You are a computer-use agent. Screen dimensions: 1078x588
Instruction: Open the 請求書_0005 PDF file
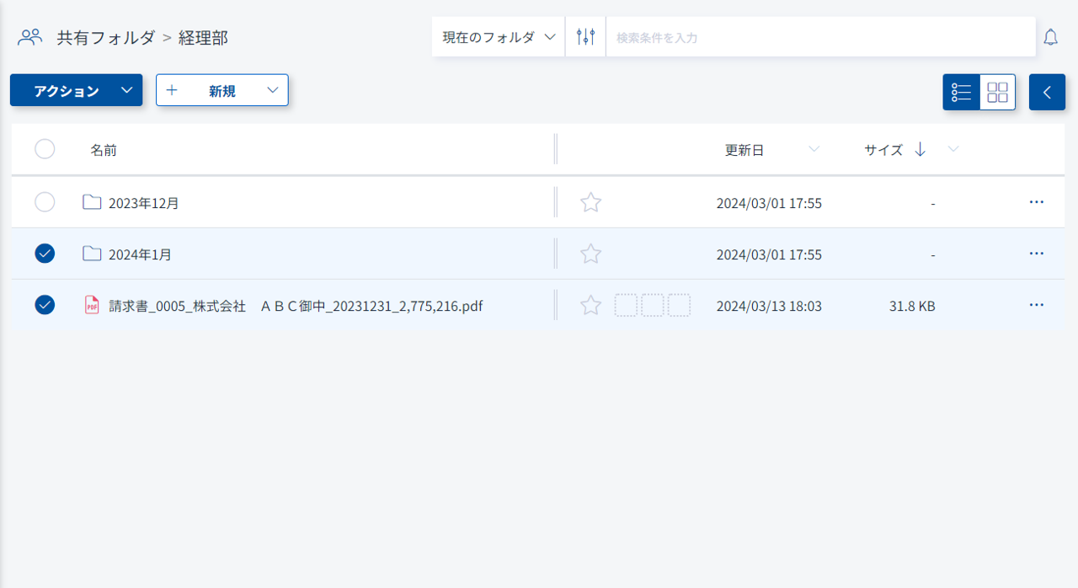pyautogui.click(x=295, y=306)
